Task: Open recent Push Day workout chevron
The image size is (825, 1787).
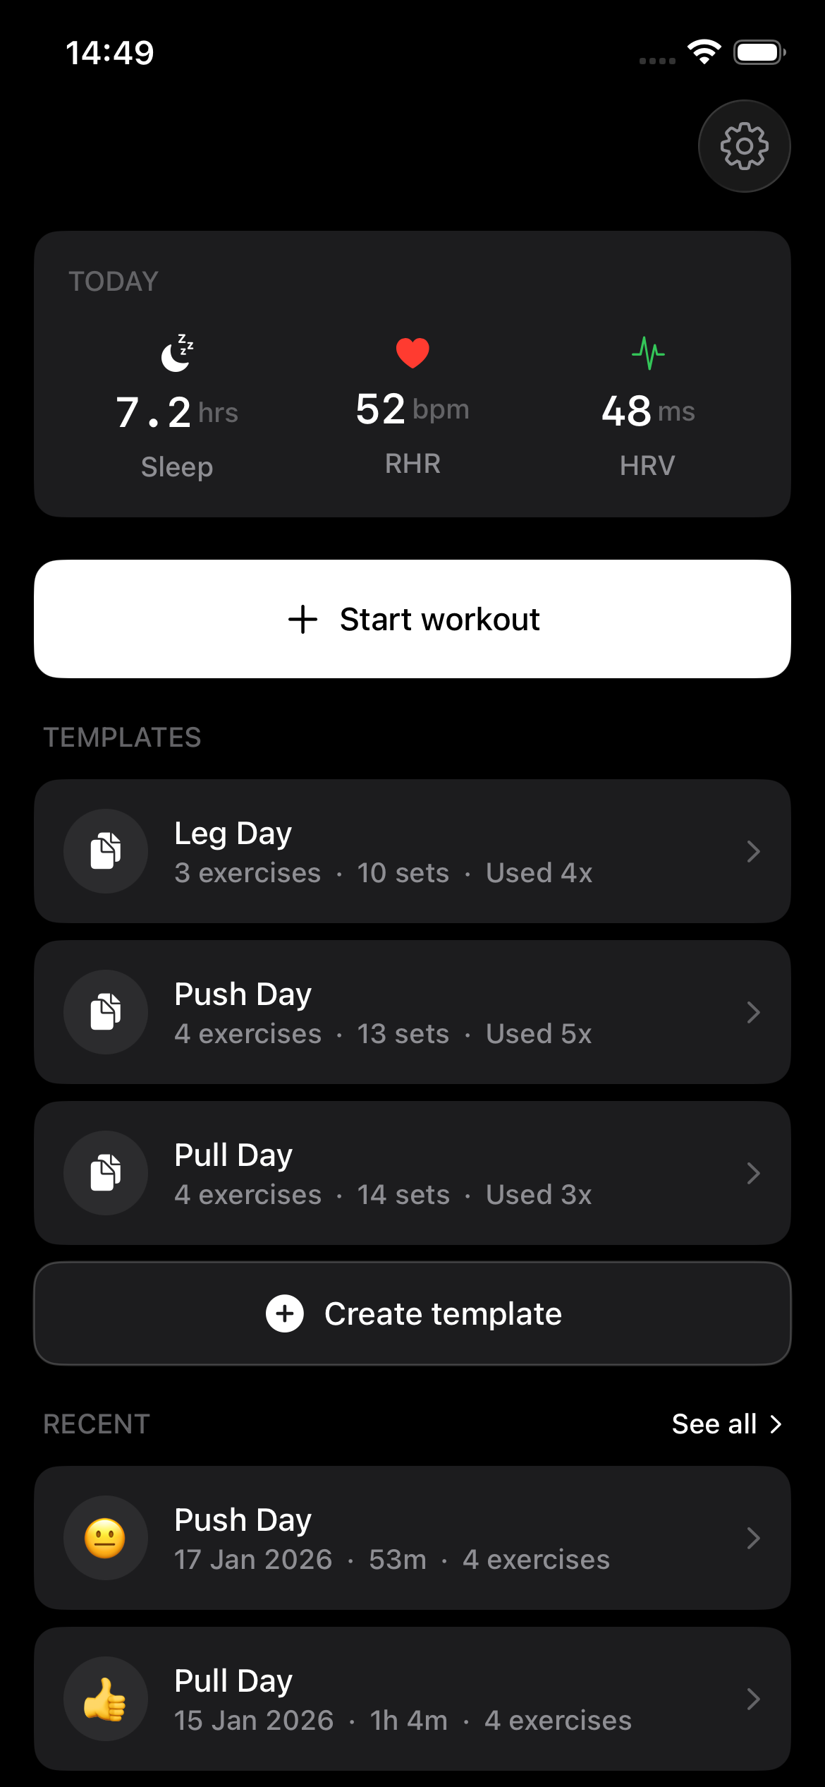Action: coord(753,1538)
